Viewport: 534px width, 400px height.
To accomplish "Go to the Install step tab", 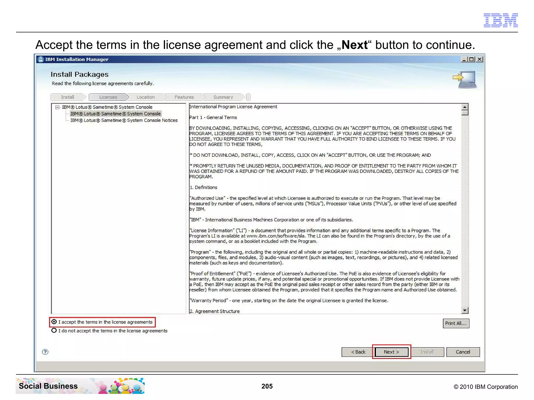I will point(68,97).
